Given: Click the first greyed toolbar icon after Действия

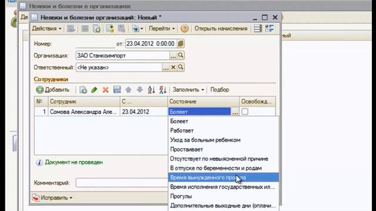Looking at the screenshot, I should [x=71, y=29].
